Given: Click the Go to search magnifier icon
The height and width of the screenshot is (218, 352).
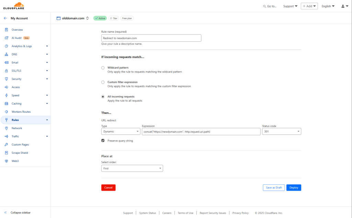Looking at the screenshot, I should [x=264, y=6].
